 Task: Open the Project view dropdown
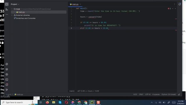(15, 4)
